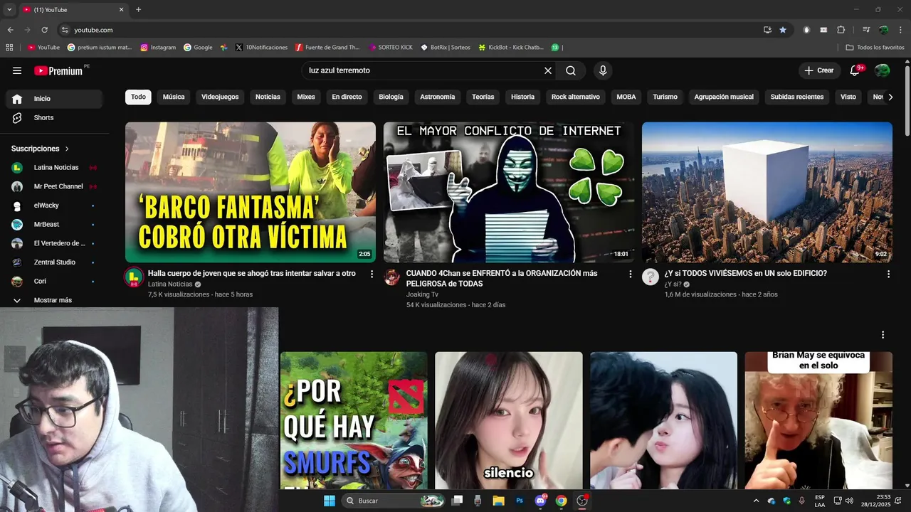Select the Visto filter chip
This screenshot has height=512, width=911.
pyautogui.click(x=848, y=97)
